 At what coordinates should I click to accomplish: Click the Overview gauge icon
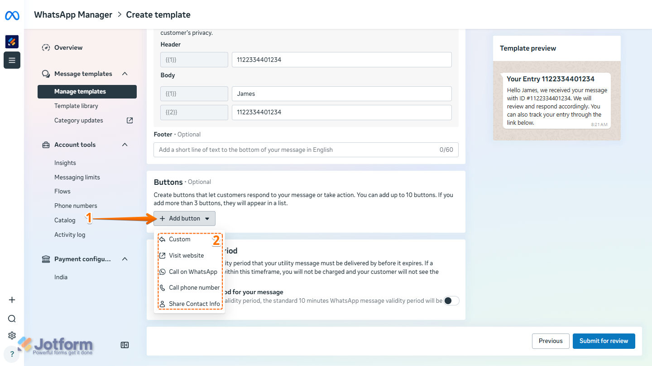click(46, 47)
